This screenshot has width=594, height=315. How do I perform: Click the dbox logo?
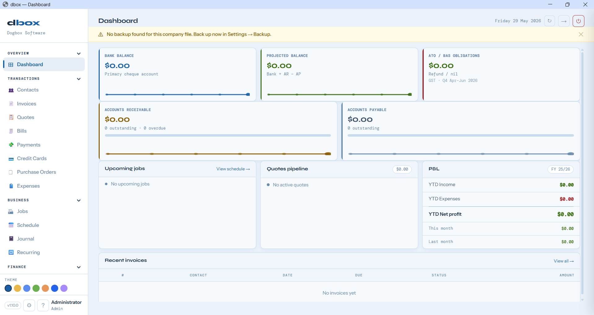pyautogui.click(x=24, y=23)
